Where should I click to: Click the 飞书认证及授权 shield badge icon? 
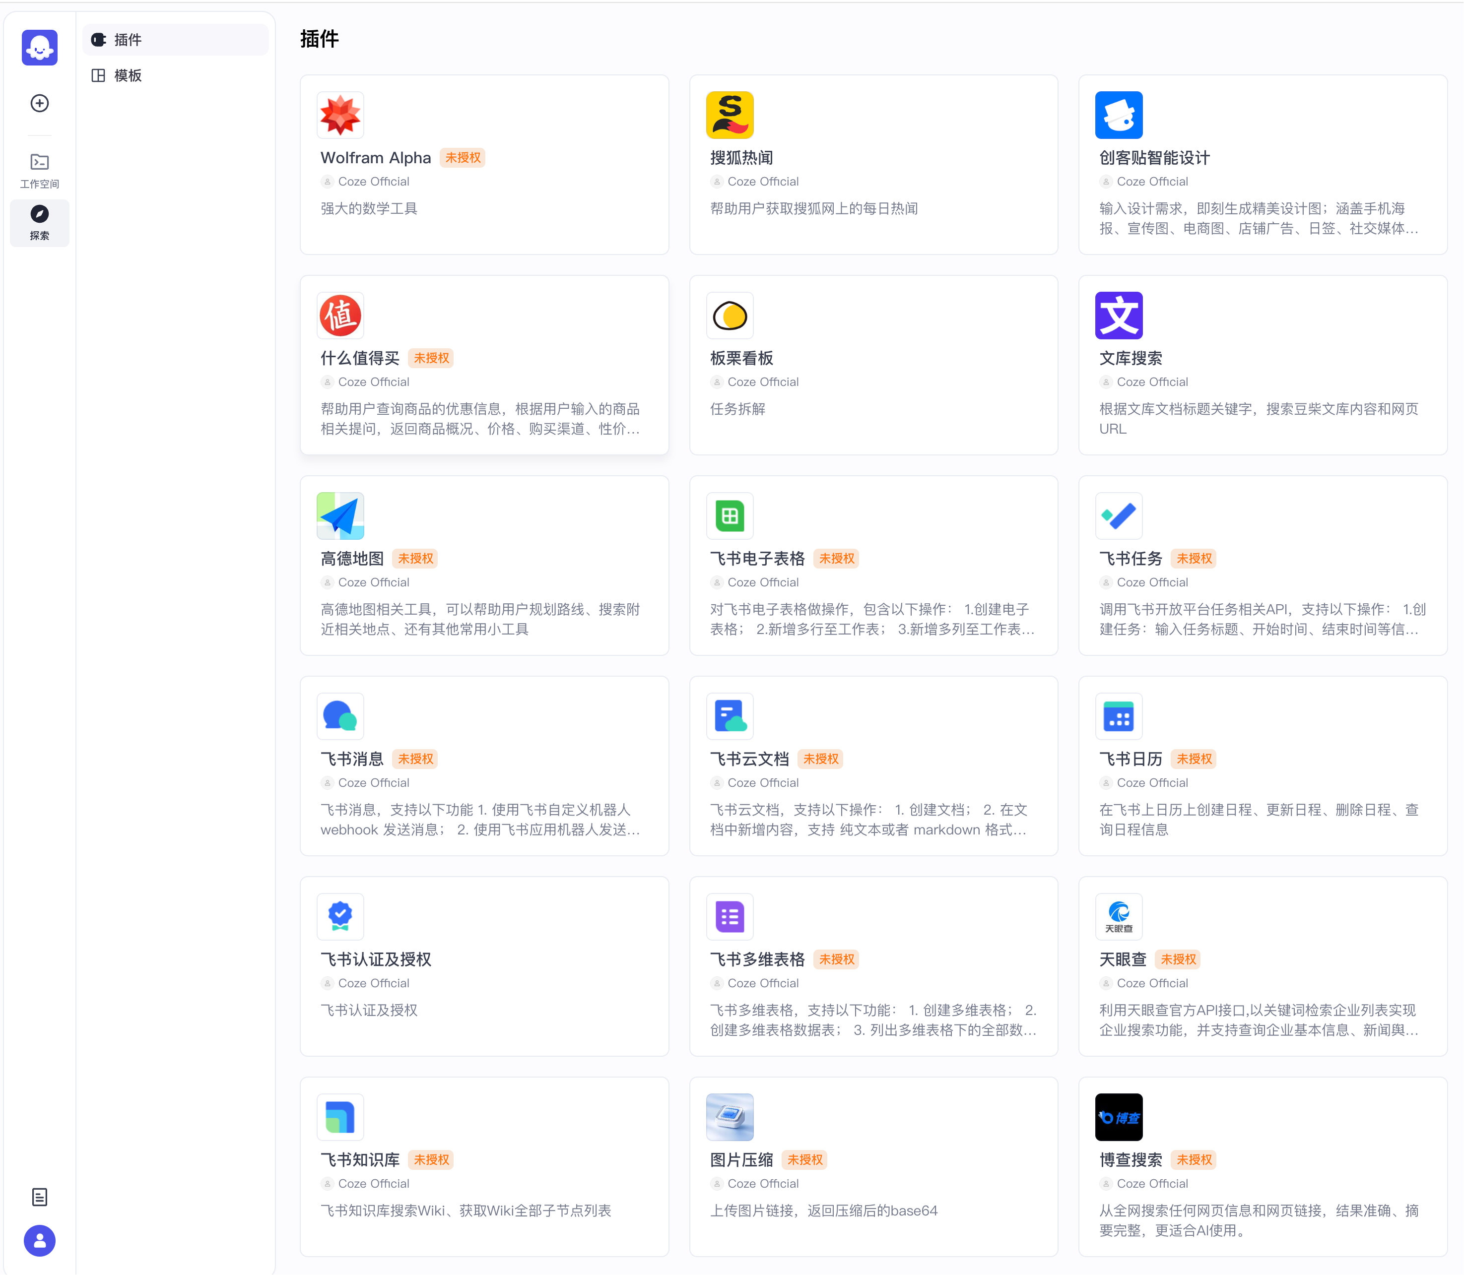point(340,916)
